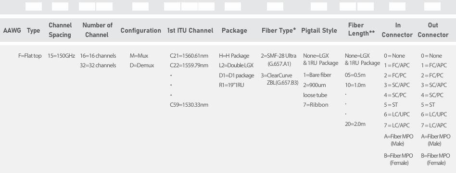This screenshot has width=456, height=173.
Task: Click the R1=19"1RU package entry
Action: [231, 85]
